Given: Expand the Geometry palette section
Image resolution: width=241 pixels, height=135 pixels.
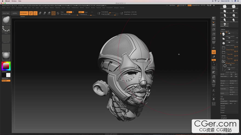Looking at the screenshot, I should click(224, 116).
